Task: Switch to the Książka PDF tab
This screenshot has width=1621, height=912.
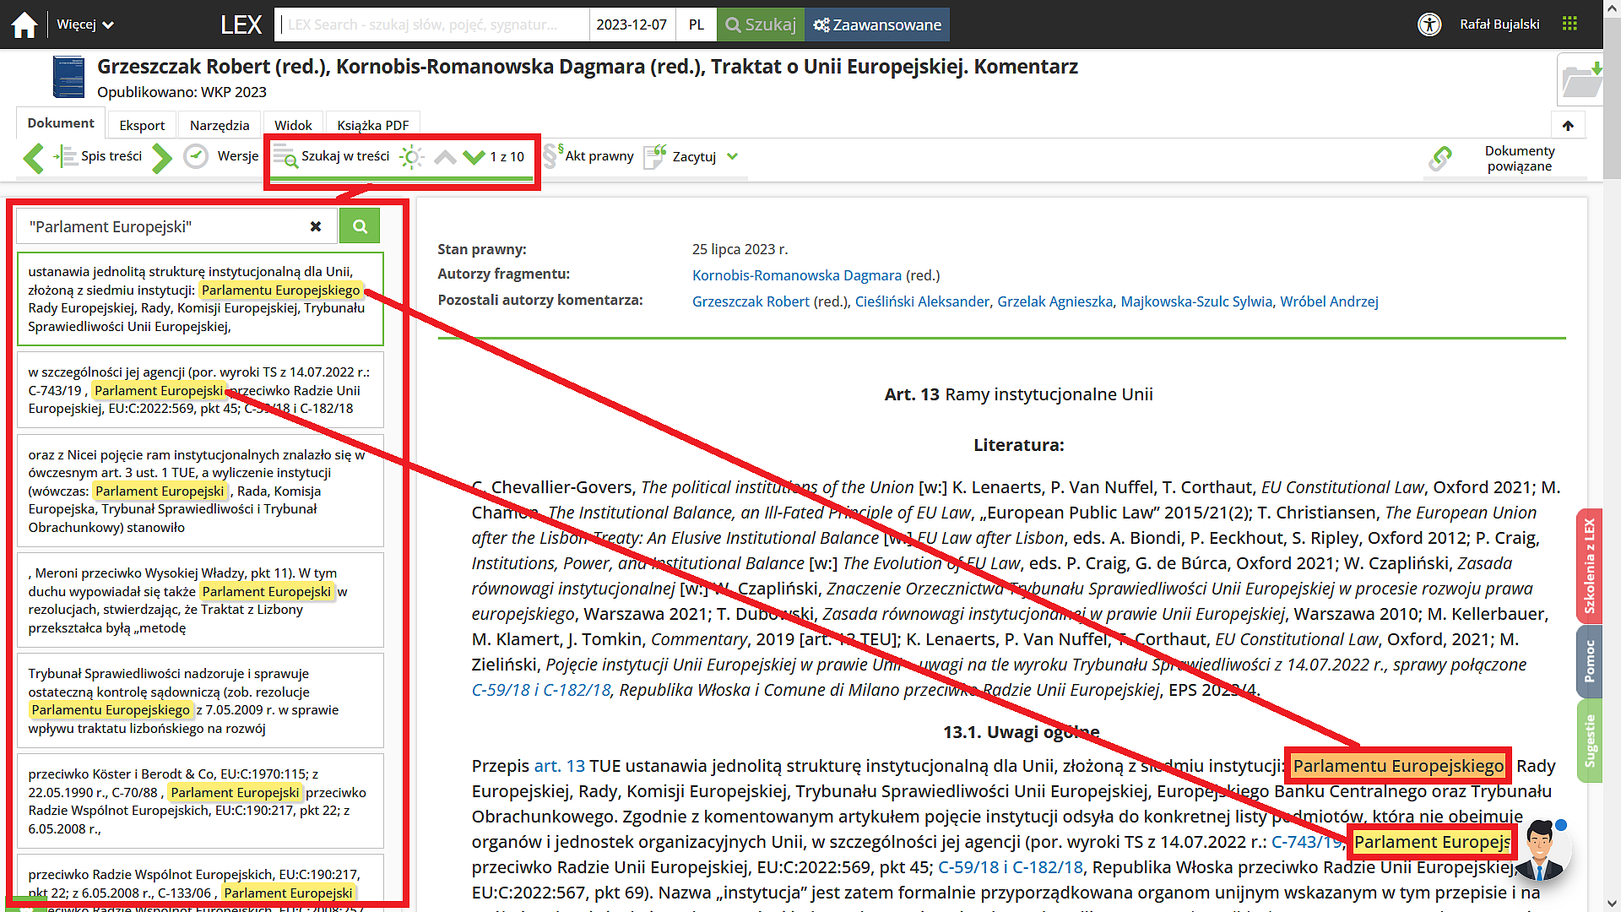Action: [x=372, y=125]
